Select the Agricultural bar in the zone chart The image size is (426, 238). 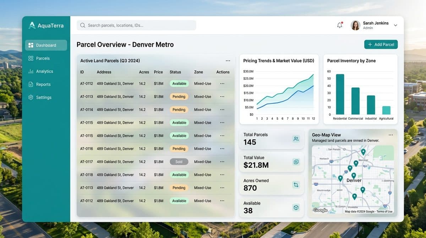(x=386, y=110)
